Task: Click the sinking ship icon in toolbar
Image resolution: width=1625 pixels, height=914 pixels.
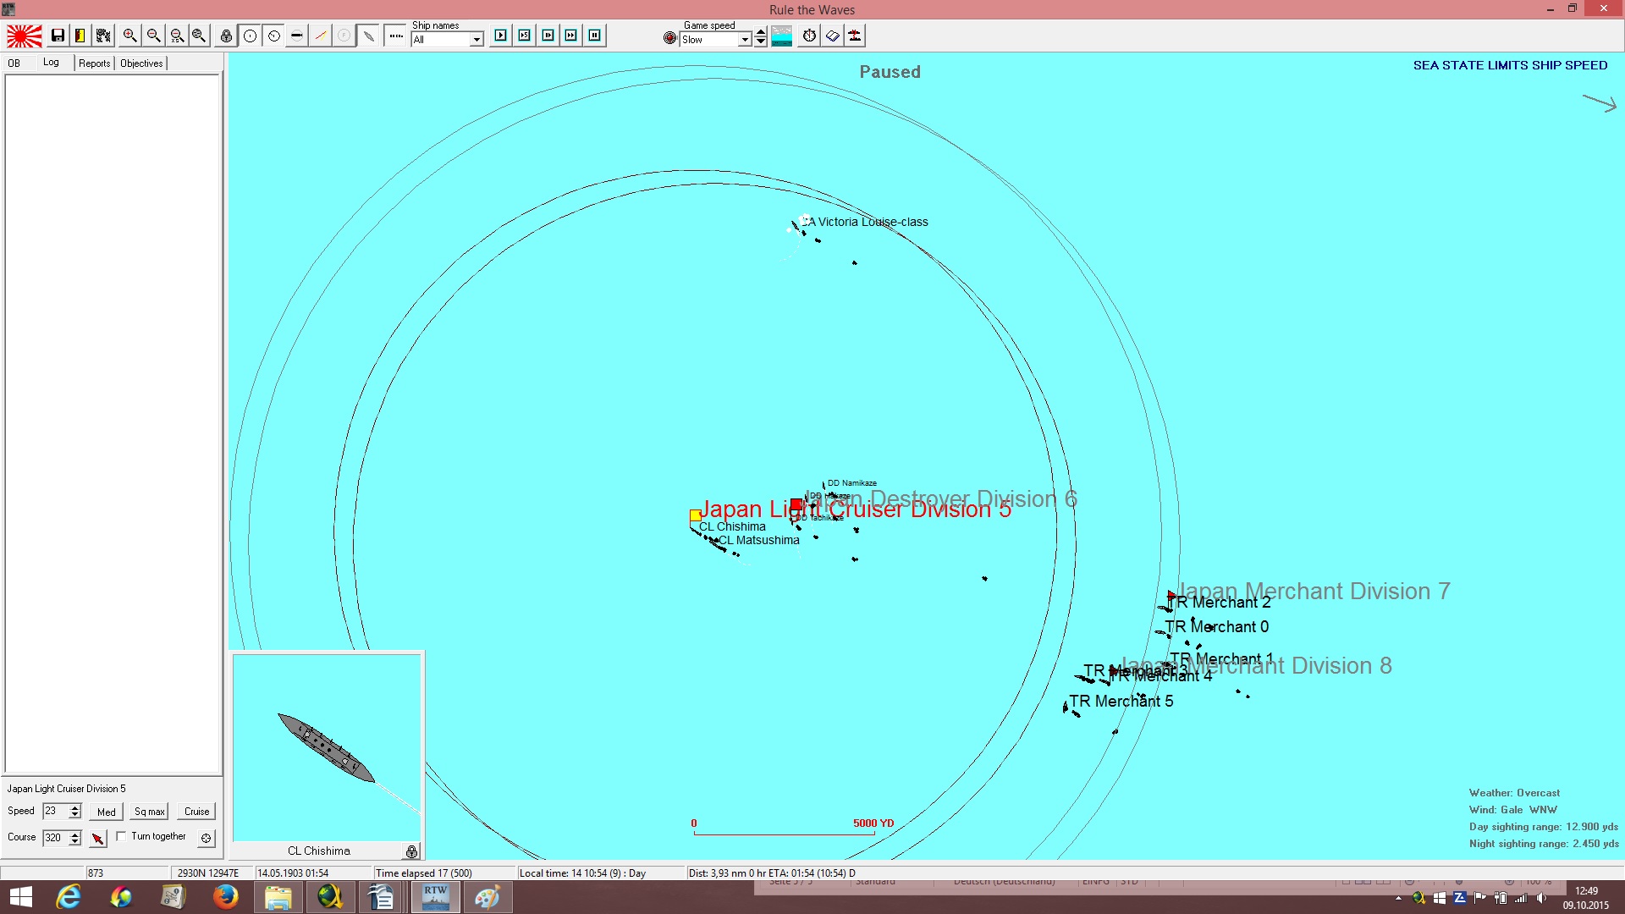Action: tap(856, 36)
